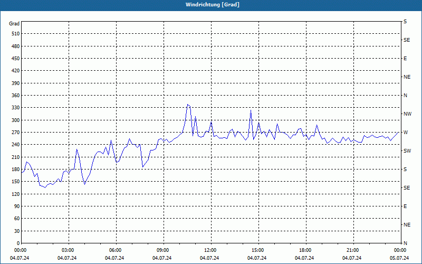Click the 90 y-axis tick label
The height and width of the screenshot is (264, 422).
point(17,206)
